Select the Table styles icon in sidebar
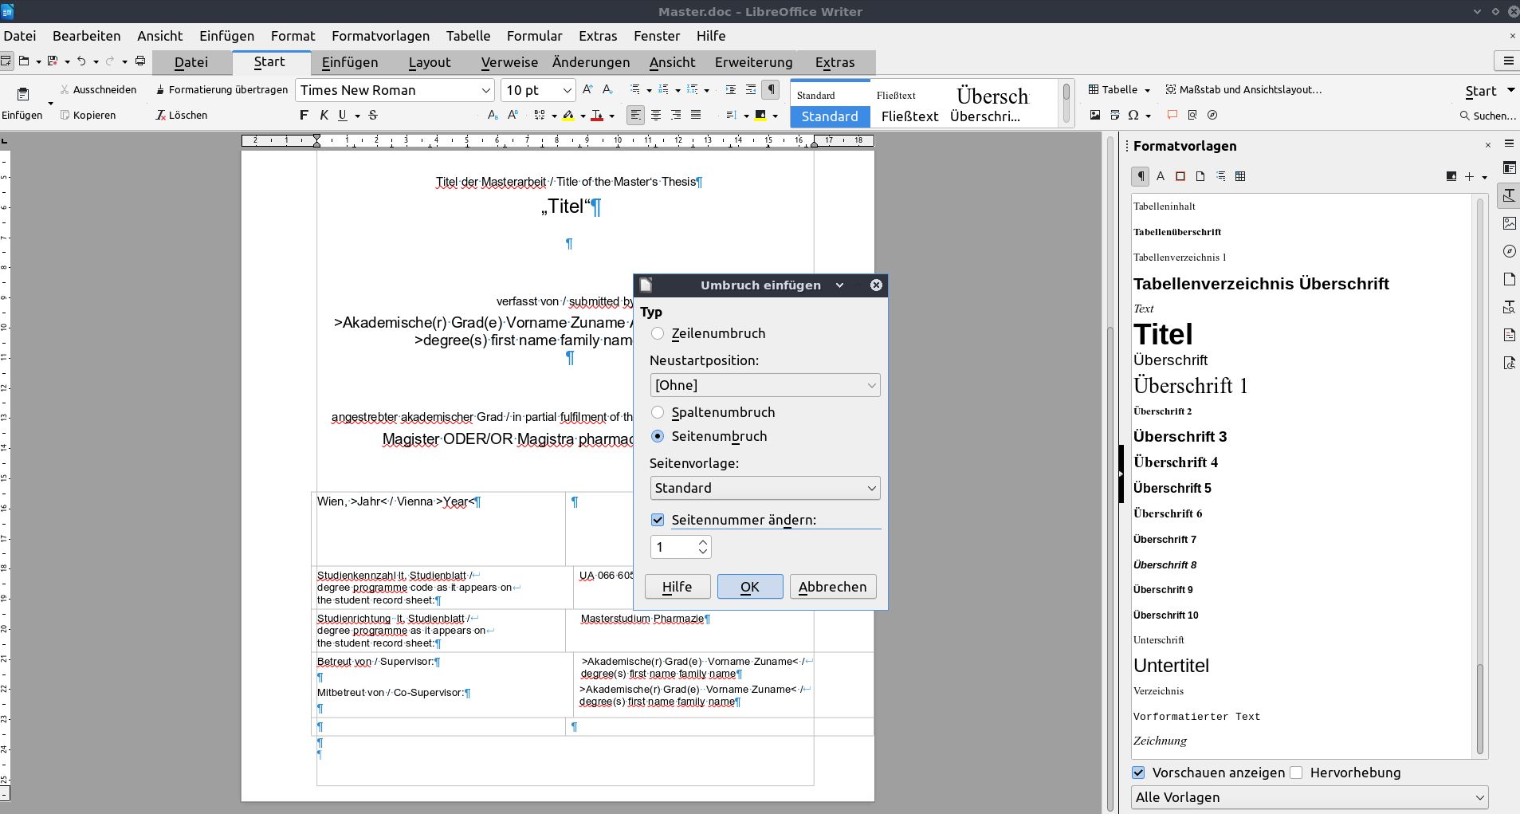This screenshot has width=1520, height=814. pos(1240,176)
